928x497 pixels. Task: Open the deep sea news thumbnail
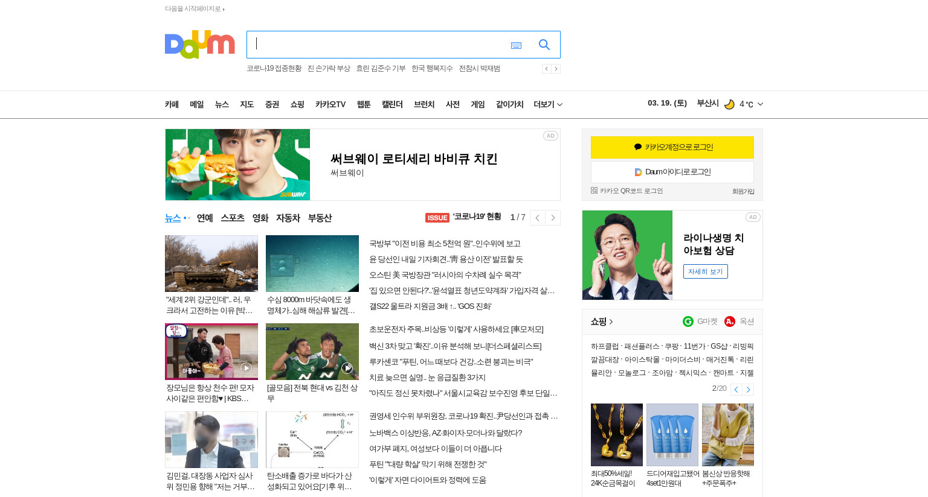tap(312, 264)
